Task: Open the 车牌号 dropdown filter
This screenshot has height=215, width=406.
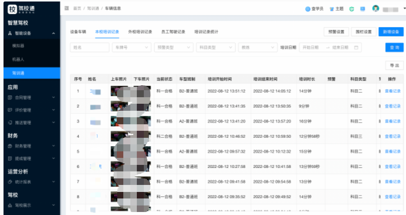Action: (x=131, y=47)
